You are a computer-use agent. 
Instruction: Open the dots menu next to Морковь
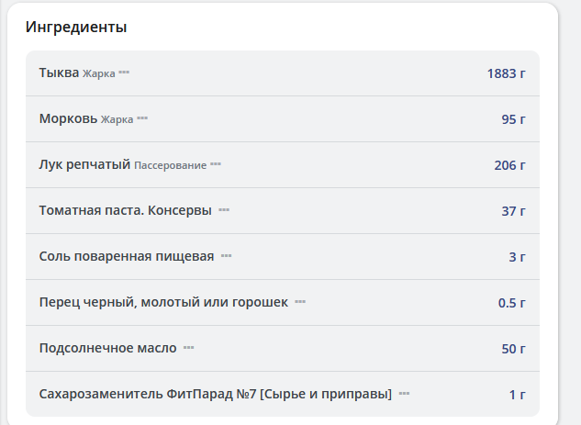142,119
